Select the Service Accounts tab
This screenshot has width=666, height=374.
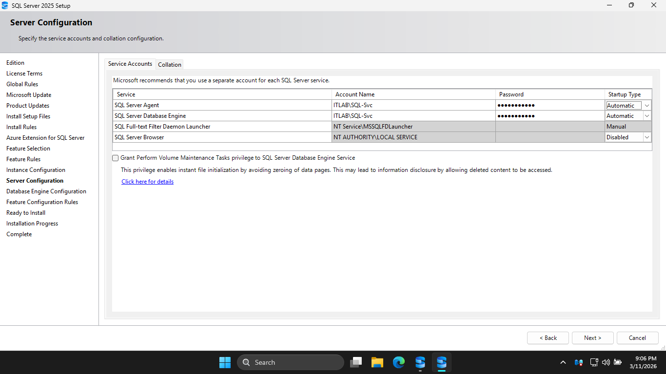pos(130,64)
